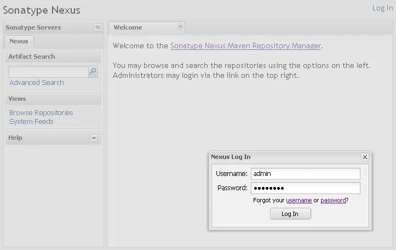The width and height of the screenshot is (396, 250).
Task: Click the Nexus Log In dialog title
Action: click(231, 157)
